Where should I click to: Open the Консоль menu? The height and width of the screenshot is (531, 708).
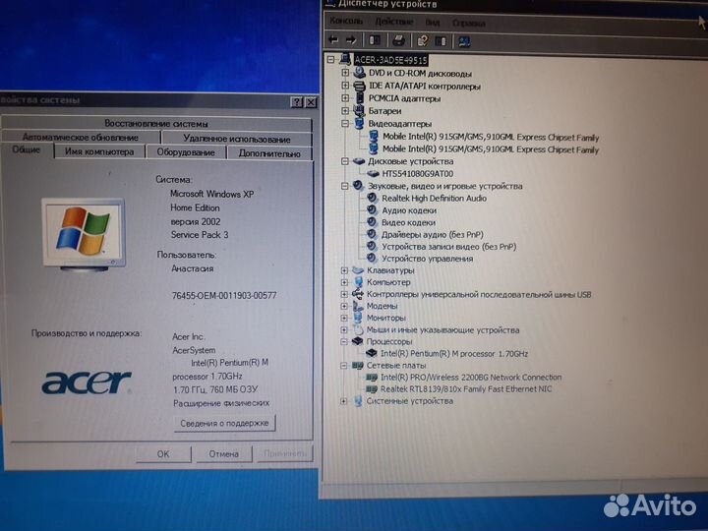346,21
